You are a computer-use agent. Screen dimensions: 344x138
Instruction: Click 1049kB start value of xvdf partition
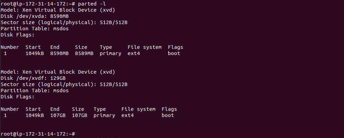(34, 115)
